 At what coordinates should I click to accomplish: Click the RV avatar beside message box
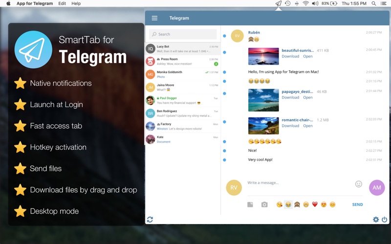pos(234,187)
